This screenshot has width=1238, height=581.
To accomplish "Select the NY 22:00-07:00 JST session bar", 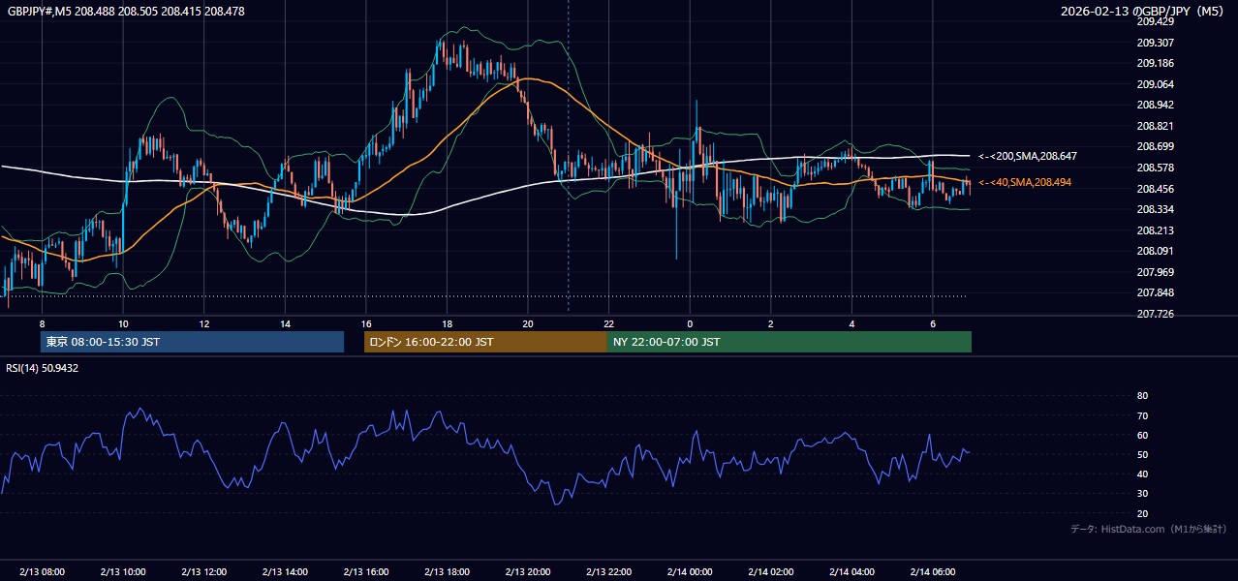I will coord(789,342).
